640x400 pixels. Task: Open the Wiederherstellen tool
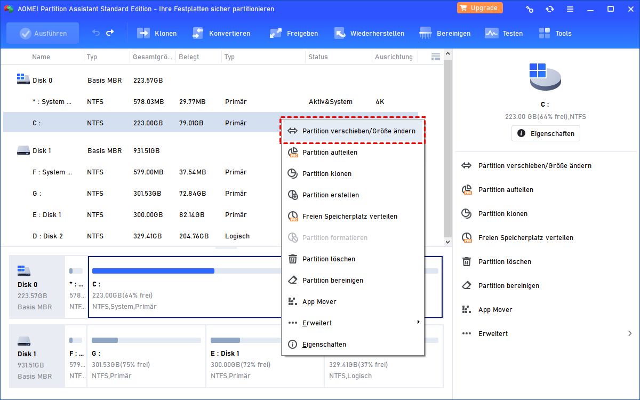[x=369, y=33]
